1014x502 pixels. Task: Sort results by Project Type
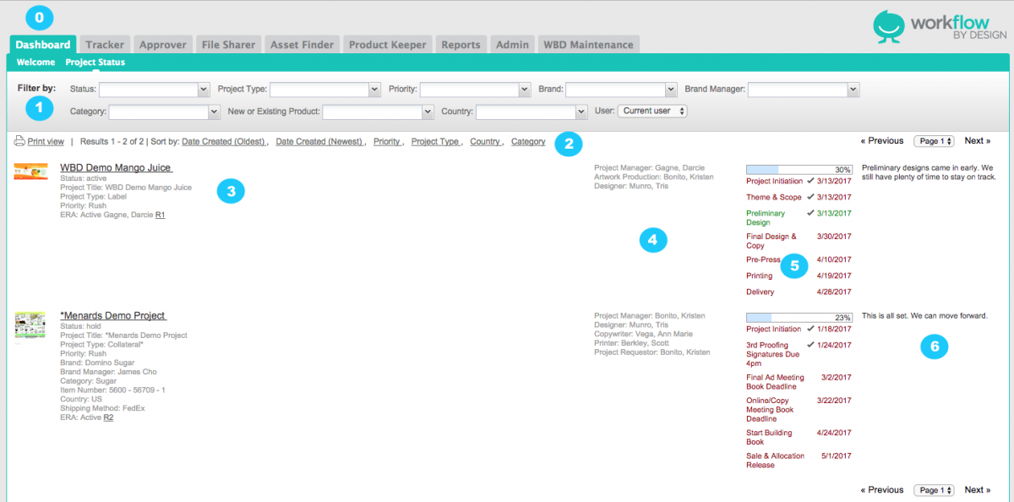[x=436, y=142]
